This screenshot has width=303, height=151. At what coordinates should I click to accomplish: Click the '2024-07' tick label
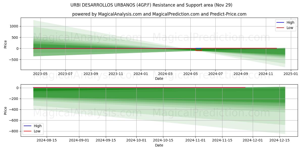[x=215, y=74]
